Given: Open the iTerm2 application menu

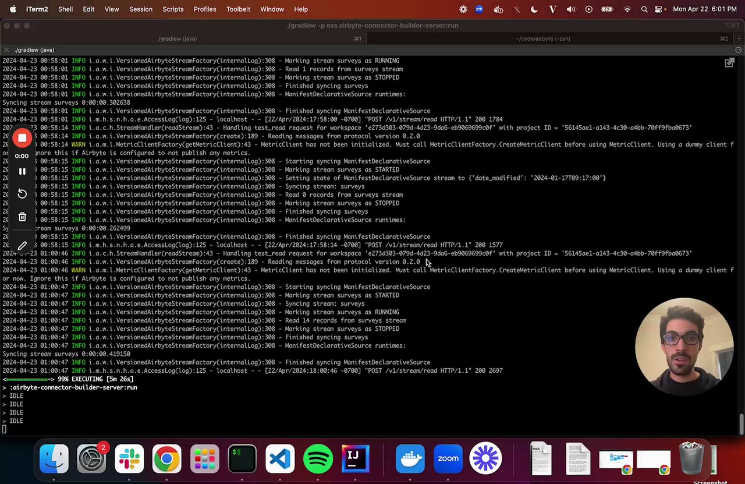Looking at the screenshot, I should (37, 9).
